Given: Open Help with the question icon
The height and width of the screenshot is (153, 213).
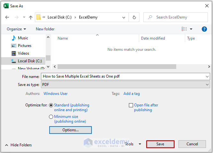Looking at the screenshot, I should pyautogui.click(x=204, y=29).
